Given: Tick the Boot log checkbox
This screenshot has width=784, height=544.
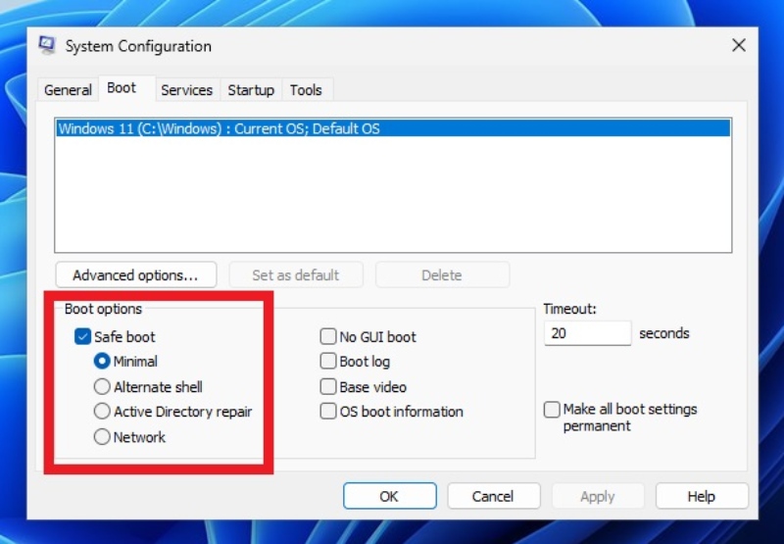Looking at the screenshot, I should coord(328,361).
